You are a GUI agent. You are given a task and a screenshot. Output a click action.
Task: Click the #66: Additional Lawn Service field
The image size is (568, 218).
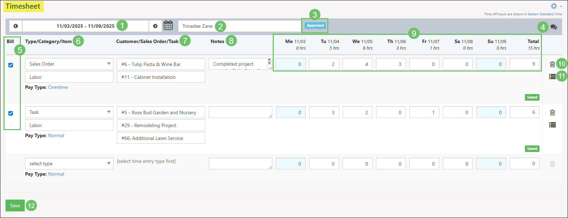[161, 138]
